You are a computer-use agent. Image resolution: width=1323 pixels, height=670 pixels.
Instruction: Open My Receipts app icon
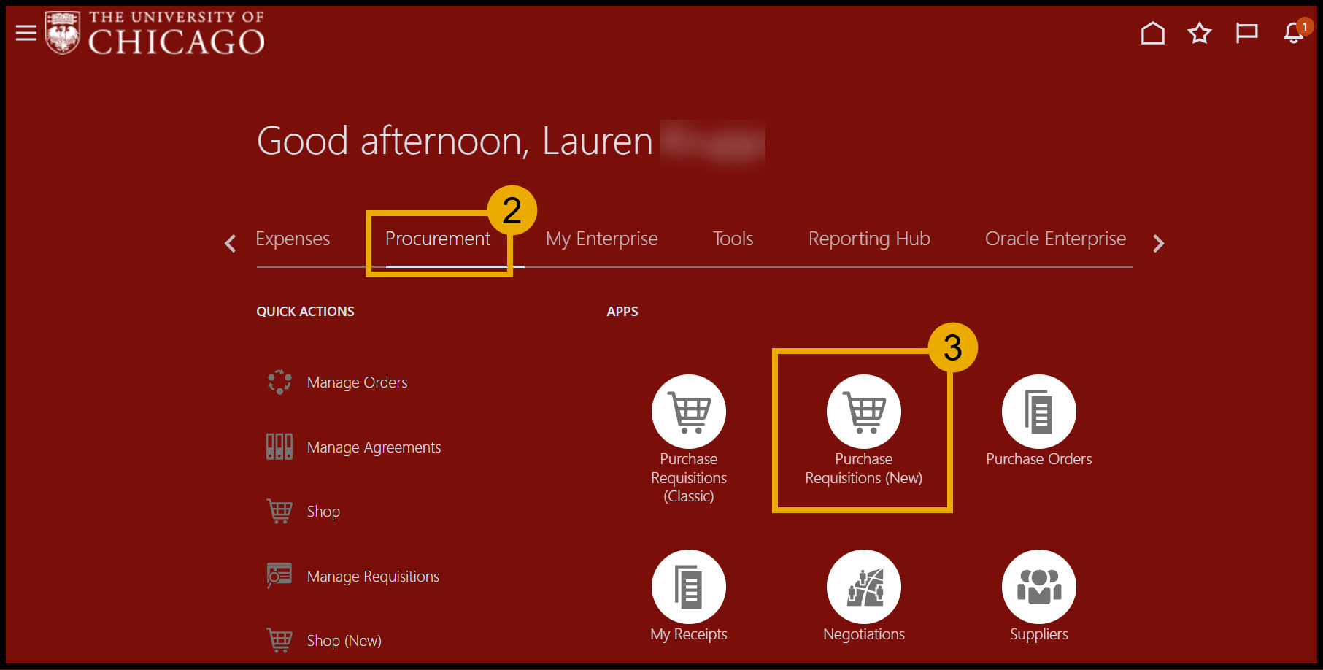click(689, 587)
